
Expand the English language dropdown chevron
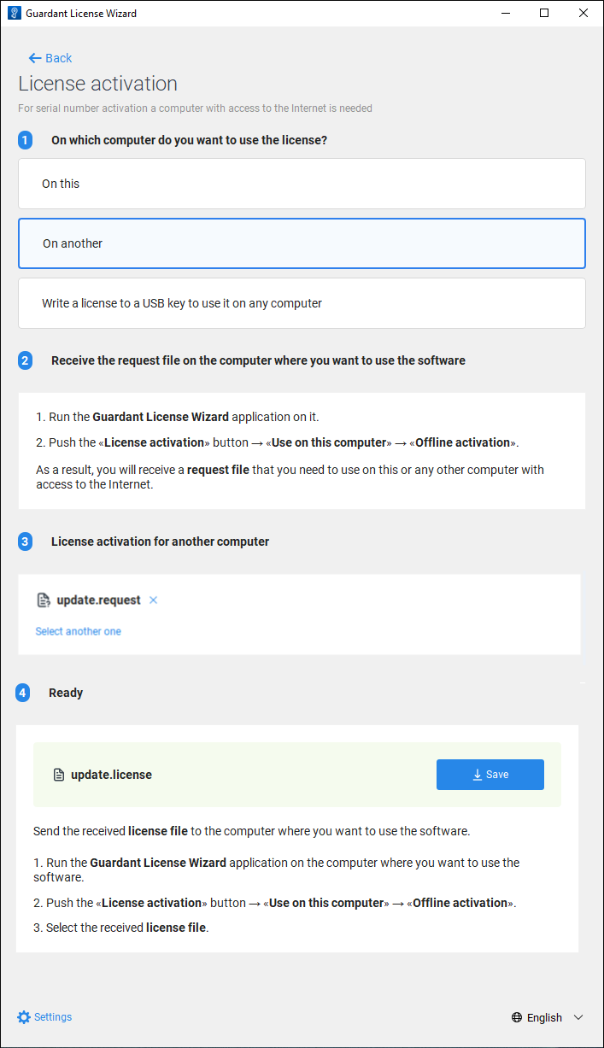[578, 1017]
